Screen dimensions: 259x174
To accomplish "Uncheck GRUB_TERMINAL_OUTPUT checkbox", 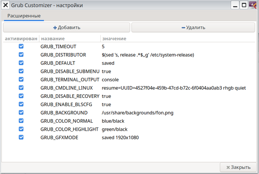I will (21, 79).
